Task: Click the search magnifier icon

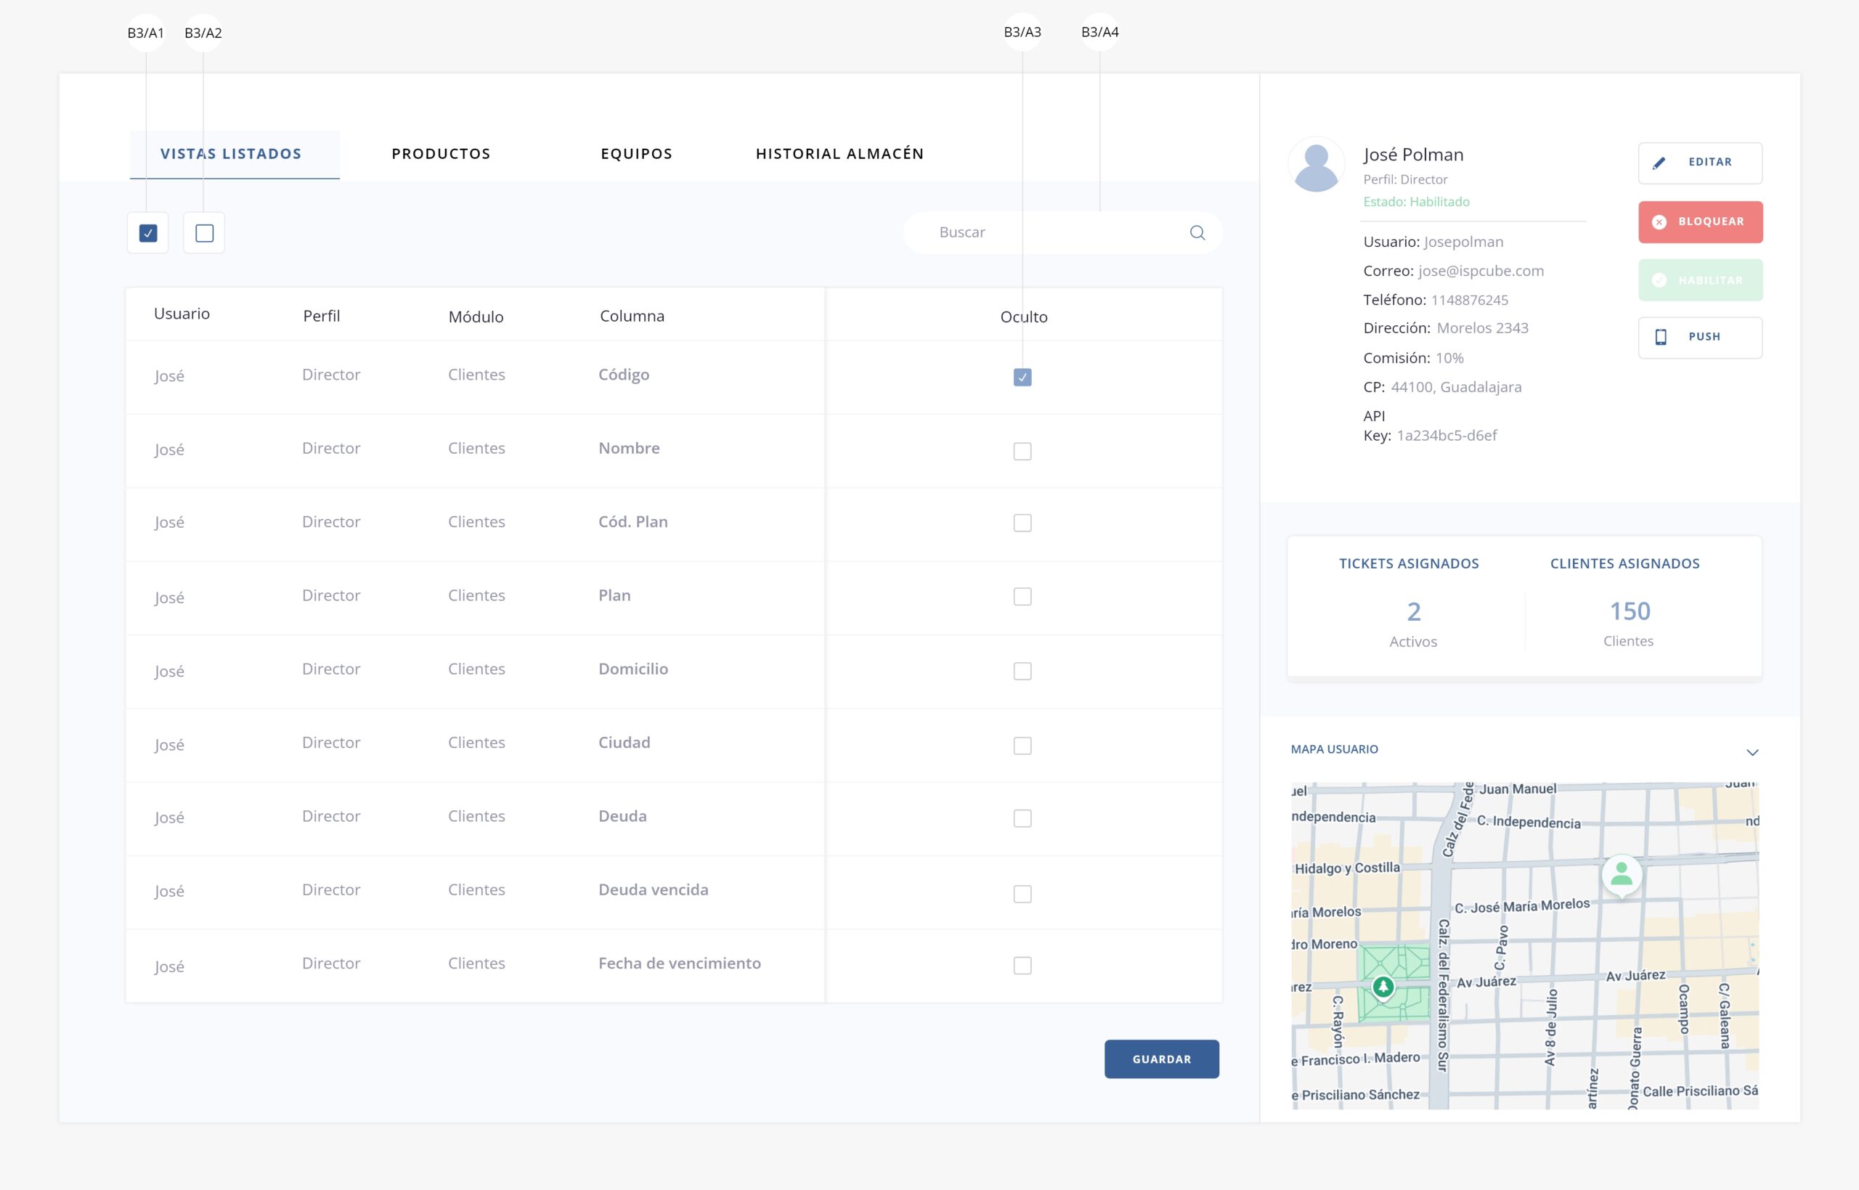Action: click(1197, 232)
